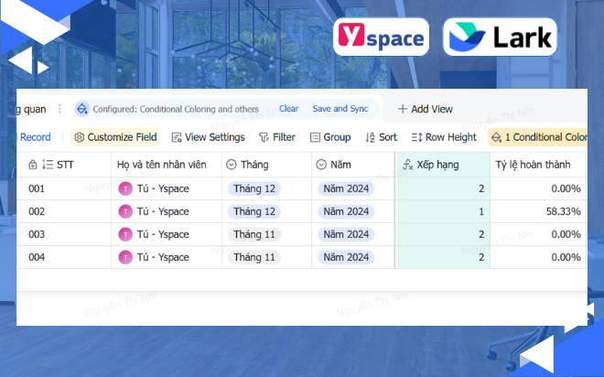This screenshot has height=377, width=604.
Task: Click Năm 2024 tag in row 004
Action: pos(346,257)
